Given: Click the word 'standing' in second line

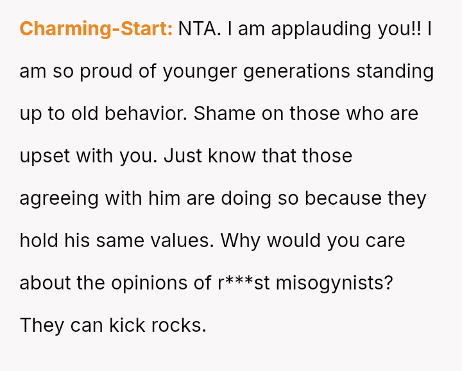Looking at the screenshot, I should point(395,71).
